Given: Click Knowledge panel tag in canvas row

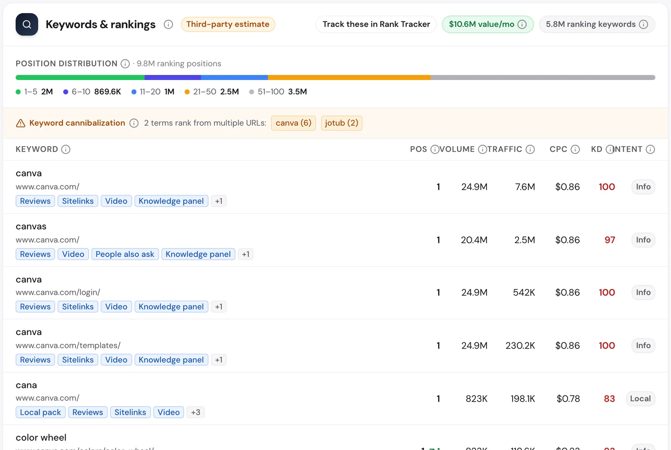Looking at the screenshot, I should coord(198,255).
